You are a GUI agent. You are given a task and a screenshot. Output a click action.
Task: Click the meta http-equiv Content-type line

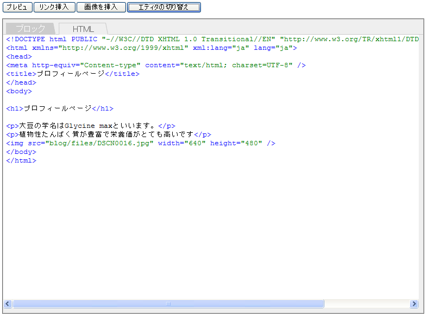(x=156, y=66)
